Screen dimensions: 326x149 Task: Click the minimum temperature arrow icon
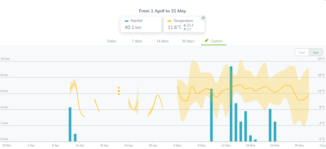185,30
